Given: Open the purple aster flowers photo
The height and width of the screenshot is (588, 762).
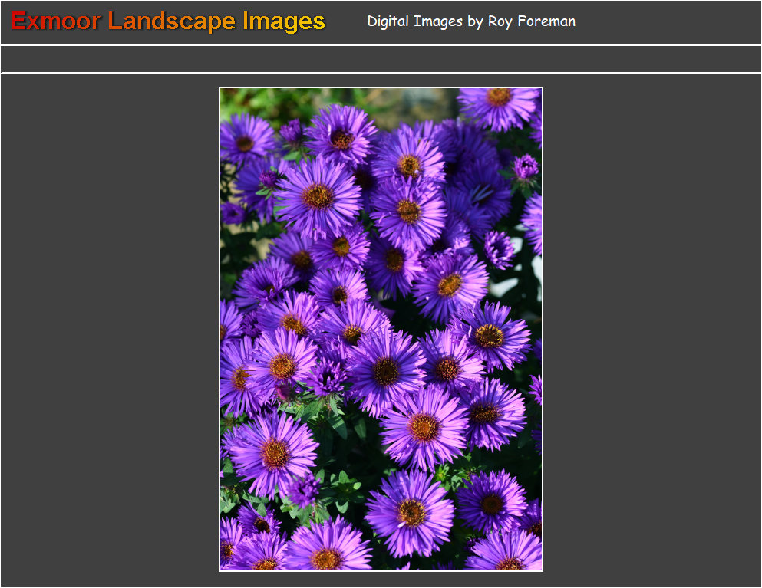Looking at the screenshot, I should (381, 330).
